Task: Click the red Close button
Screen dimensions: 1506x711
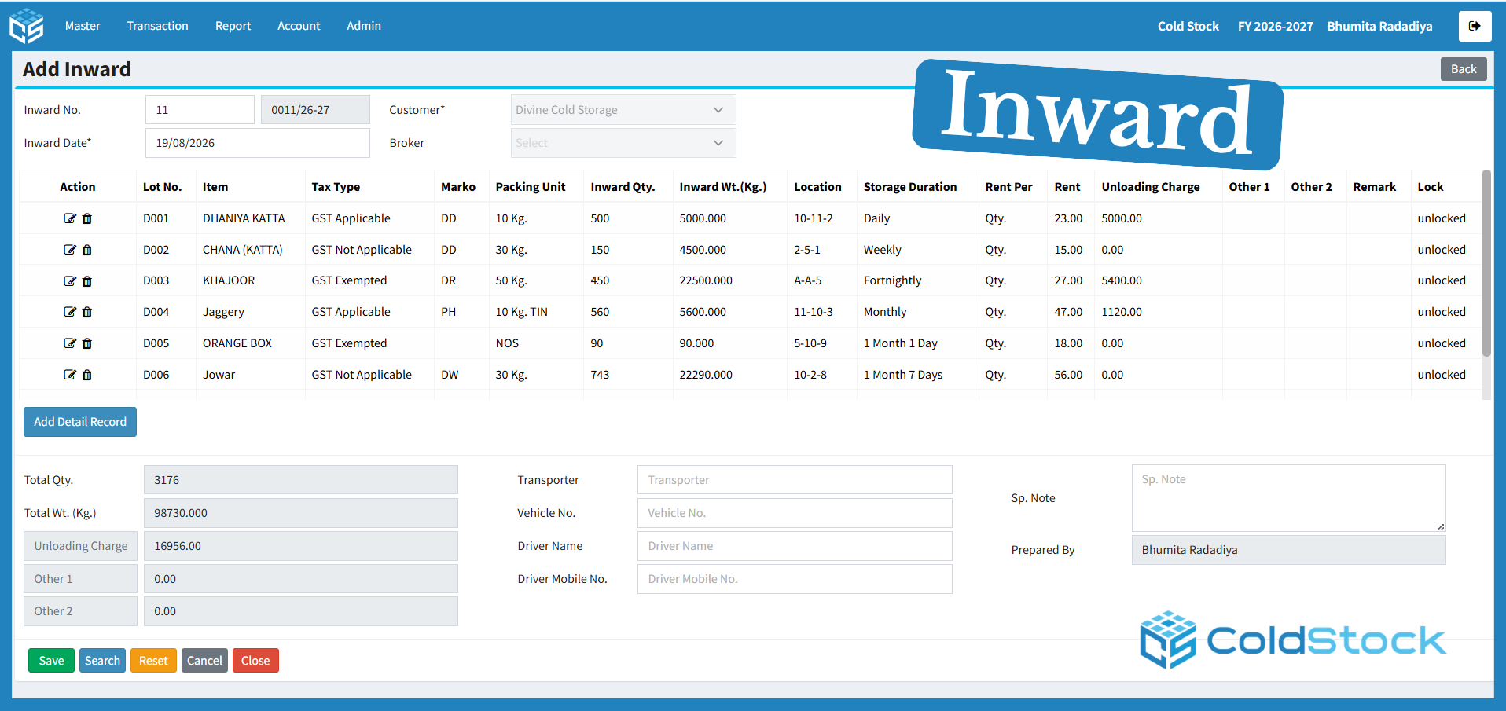Action: click(255, 661)
